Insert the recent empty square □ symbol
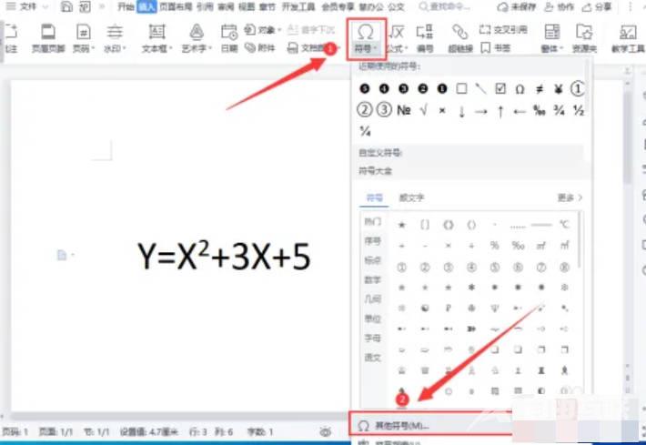 461,88
